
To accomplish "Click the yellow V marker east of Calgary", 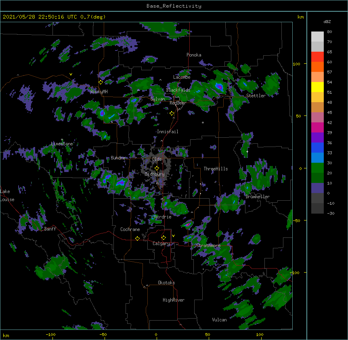I will coord(173,236).
